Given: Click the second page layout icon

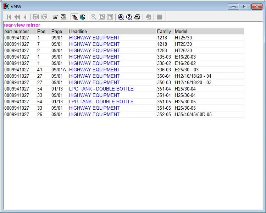Looking at the screenshot, I should point(110,17).
